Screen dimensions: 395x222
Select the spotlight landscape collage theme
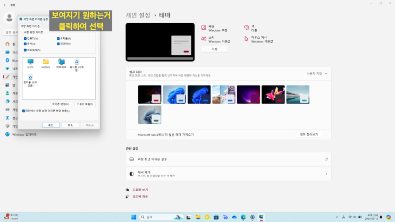[224, 95]
